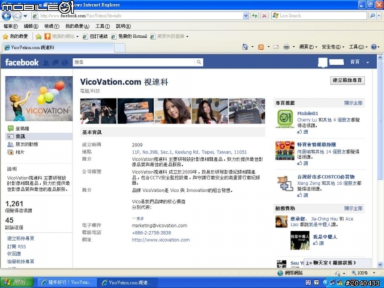Print the page with the printer icon

pyautogui.click(x=286, y=47)
